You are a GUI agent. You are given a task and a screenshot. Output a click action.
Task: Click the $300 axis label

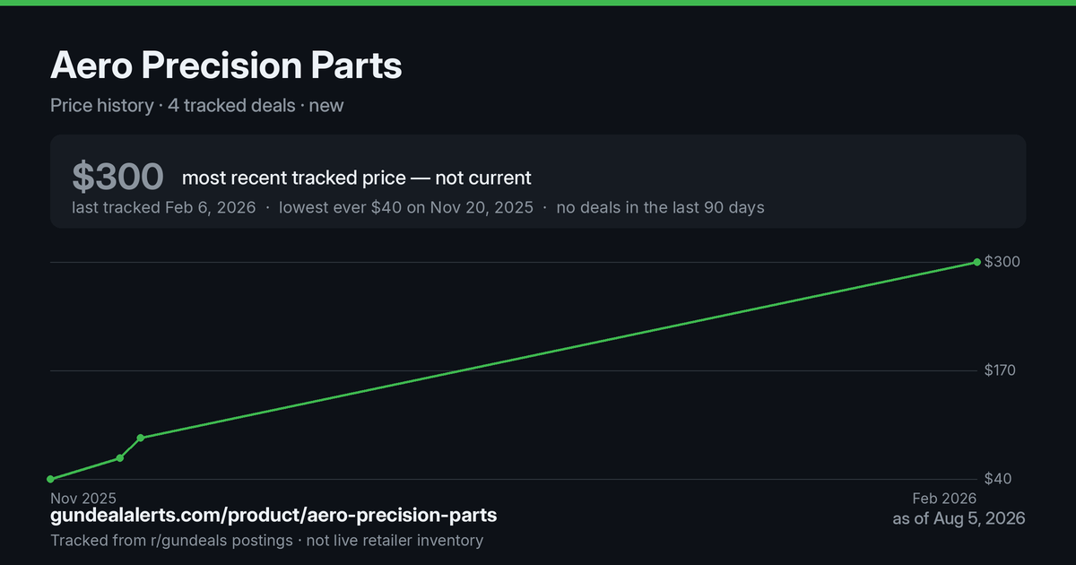(x=1002, y=262)
